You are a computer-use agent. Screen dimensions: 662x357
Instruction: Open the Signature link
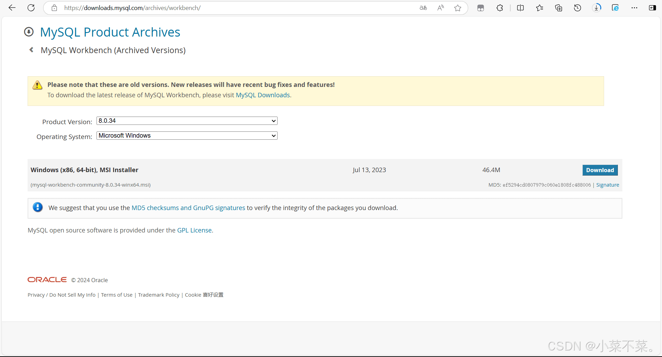coord(608,185)
